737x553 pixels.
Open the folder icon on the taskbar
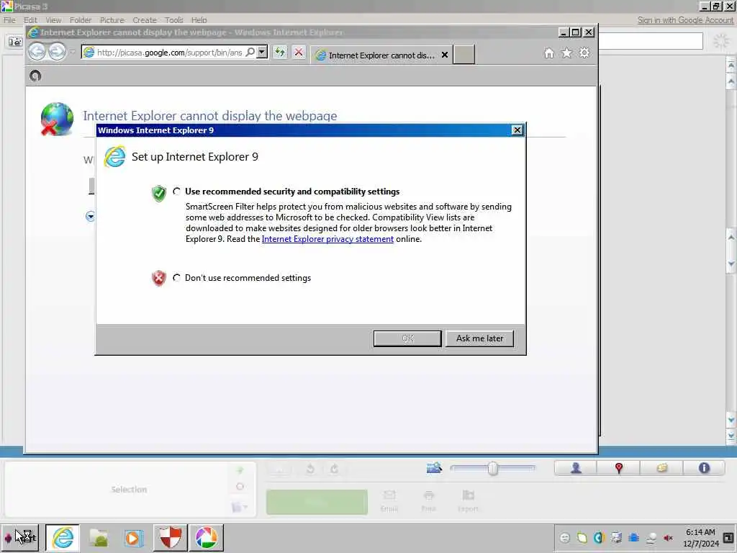point(99,537)
